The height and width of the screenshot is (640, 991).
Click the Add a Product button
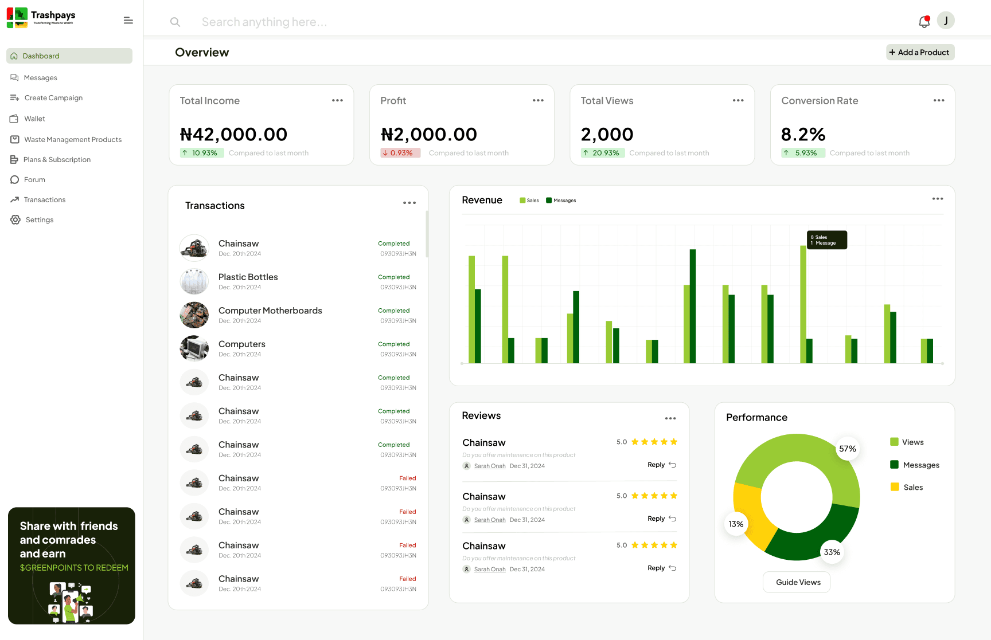(920, 53)
